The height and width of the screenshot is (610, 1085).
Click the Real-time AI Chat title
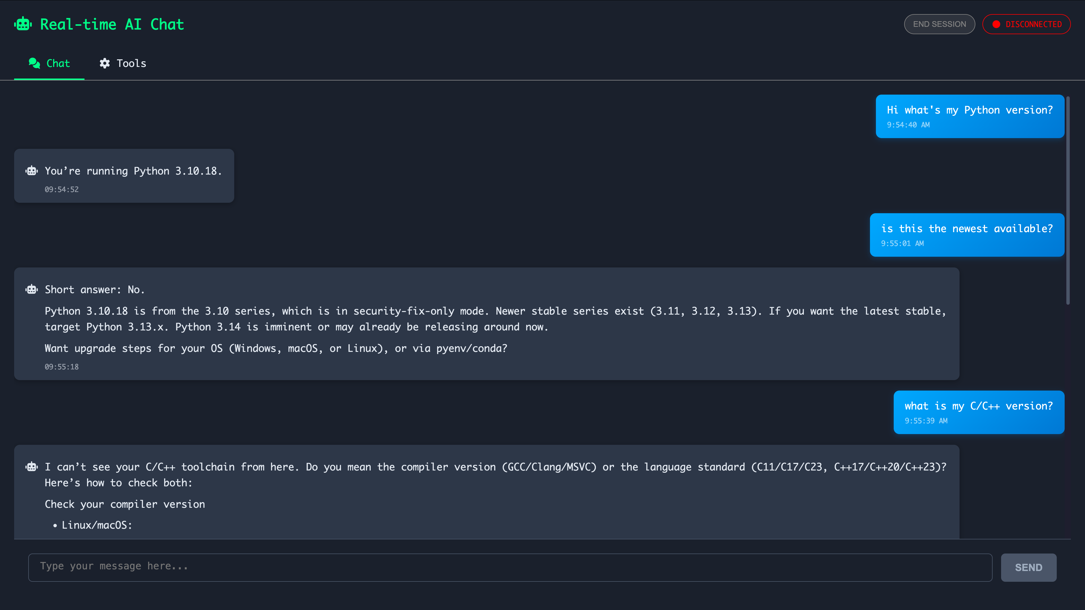tap(112, 24)
